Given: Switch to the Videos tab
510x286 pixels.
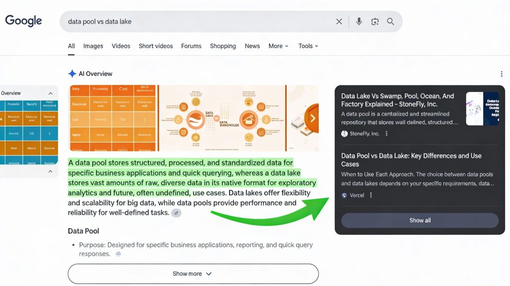Looking at the screenshot, I should tap(121, 46).
